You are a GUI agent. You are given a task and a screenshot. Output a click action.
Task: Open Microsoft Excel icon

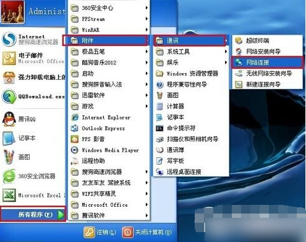9,195
